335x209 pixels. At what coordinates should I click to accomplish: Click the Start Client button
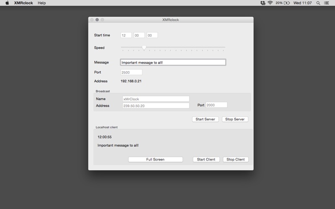206,159
